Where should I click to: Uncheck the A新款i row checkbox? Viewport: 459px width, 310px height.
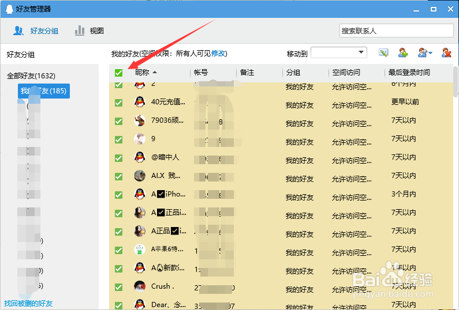pyautogui.click(x=118, y=269)
